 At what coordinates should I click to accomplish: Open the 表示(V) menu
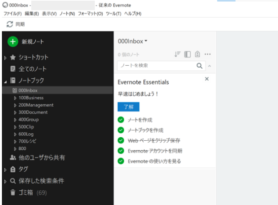click(49, 13)
